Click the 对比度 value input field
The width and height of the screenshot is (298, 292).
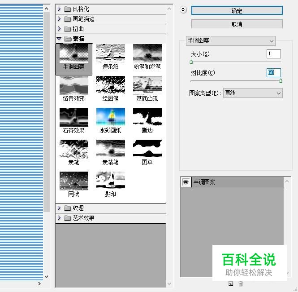coord(273,73)
